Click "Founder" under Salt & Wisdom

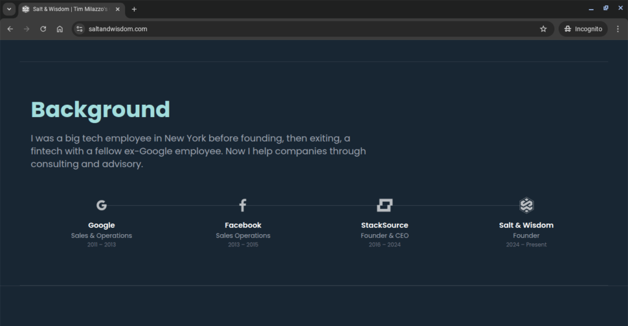(526, 235)
